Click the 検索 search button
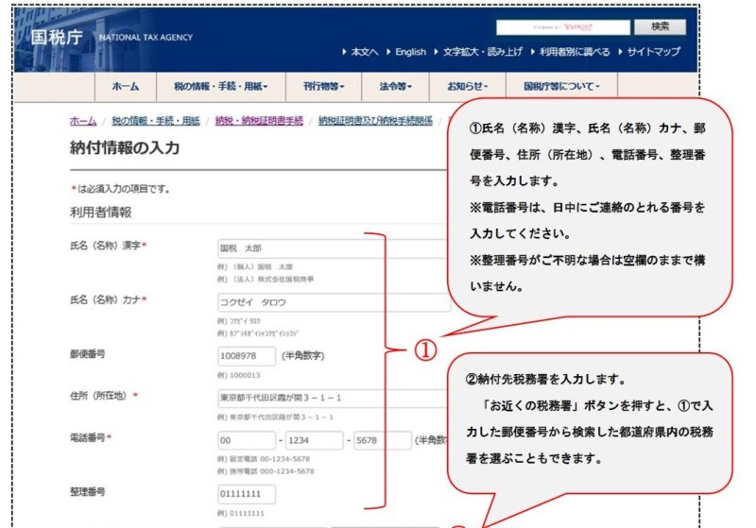Screen dimensions: 756x528 [660, 27]
